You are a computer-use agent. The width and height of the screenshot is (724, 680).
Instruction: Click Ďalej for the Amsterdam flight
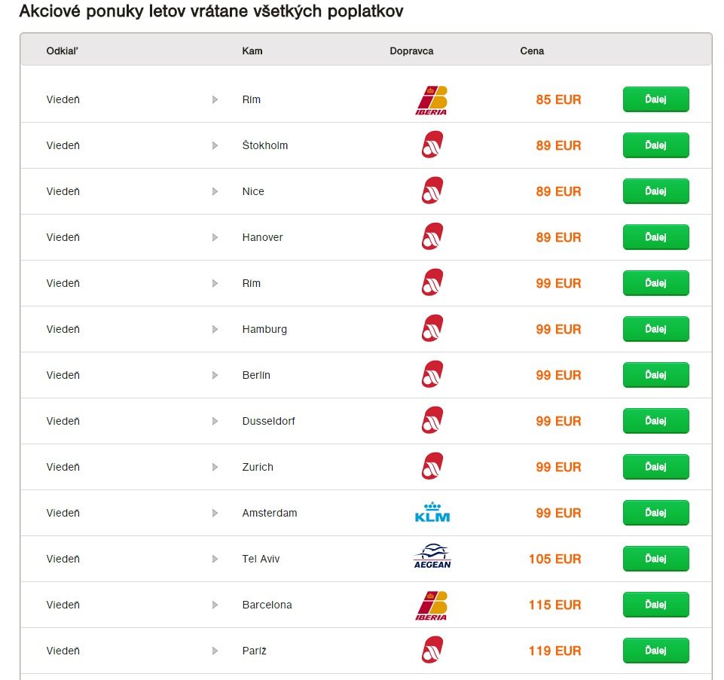click(655, 513)
